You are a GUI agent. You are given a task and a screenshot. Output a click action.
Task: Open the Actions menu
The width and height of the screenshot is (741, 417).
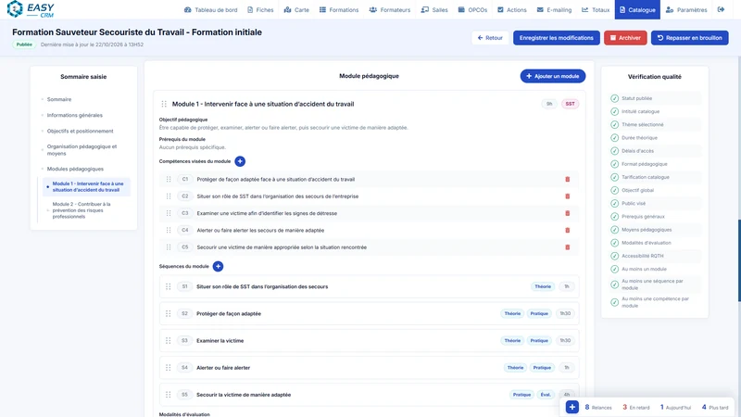pyautogui.click(x=512, y=9)
